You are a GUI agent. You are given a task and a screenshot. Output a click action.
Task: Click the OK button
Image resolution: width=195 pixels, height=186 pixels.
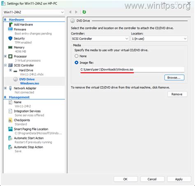click(x=125, y=179)
